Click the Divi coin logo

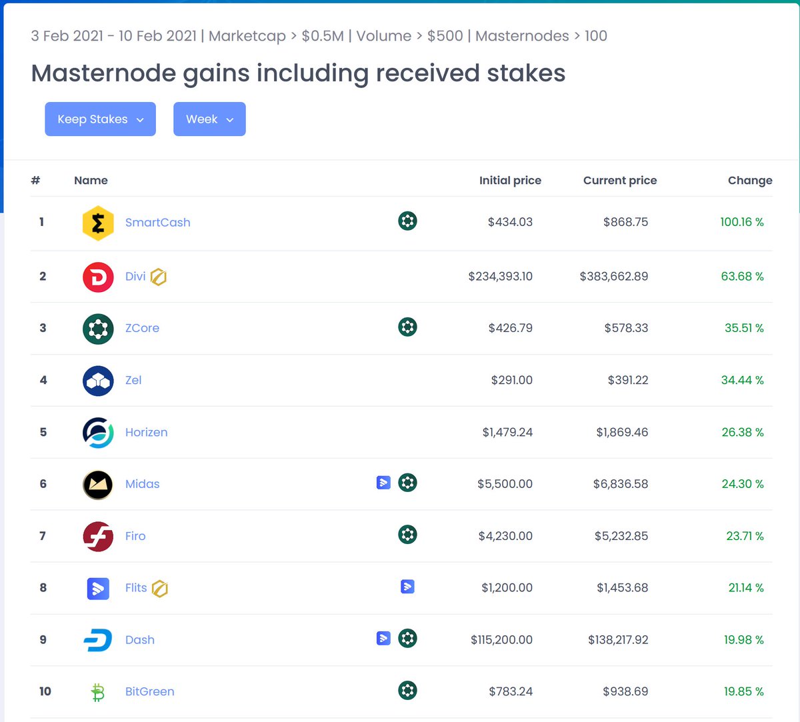[x=98, y=277]
